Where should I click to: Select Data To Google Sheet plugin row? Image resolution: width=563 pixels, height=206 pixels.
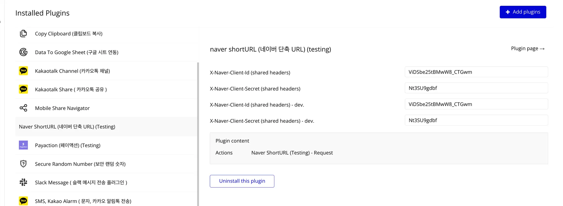(106, 52)
